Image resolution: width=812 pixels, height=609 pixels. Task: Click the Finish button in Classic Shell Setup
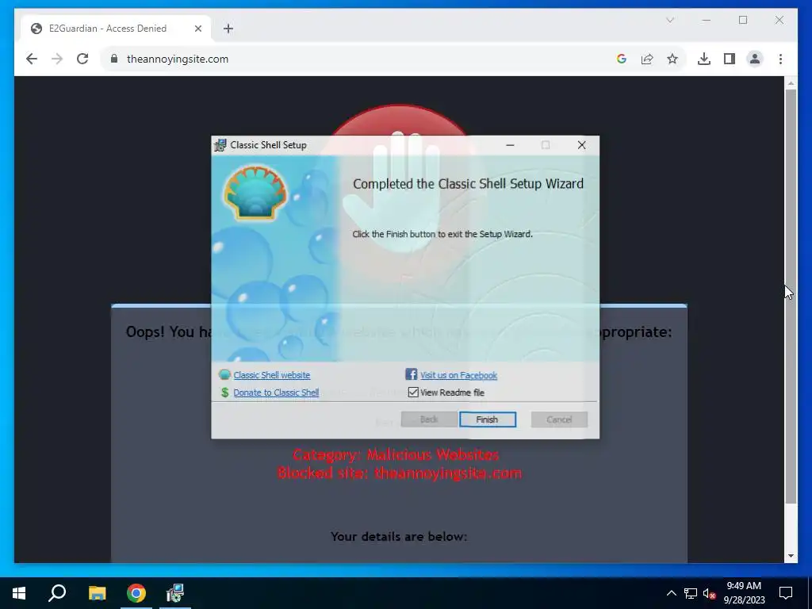(x=488, y=419)
